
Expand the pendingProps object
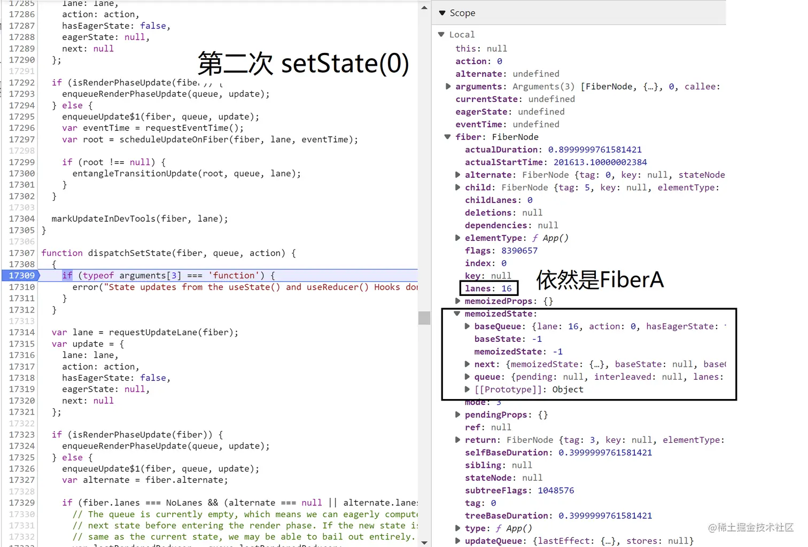click(x=457, y=415)
